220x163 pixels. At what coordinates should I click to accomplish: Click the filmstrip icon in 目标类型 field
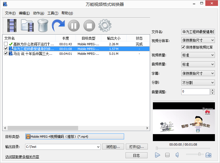[x=28, y=137]
